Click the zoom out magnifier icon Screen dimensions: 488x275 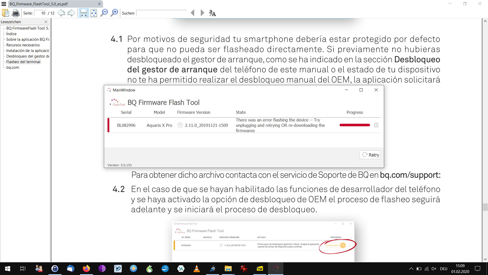point(104,13)
